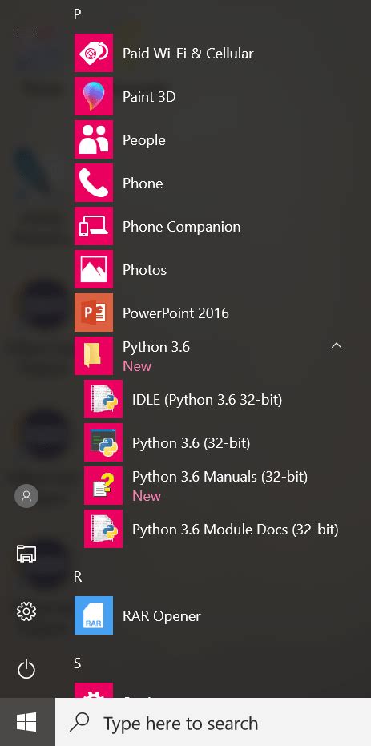Screen dimensions: 371x746
Task: Jump to letter P section header
Action: [x=78, y=14]
